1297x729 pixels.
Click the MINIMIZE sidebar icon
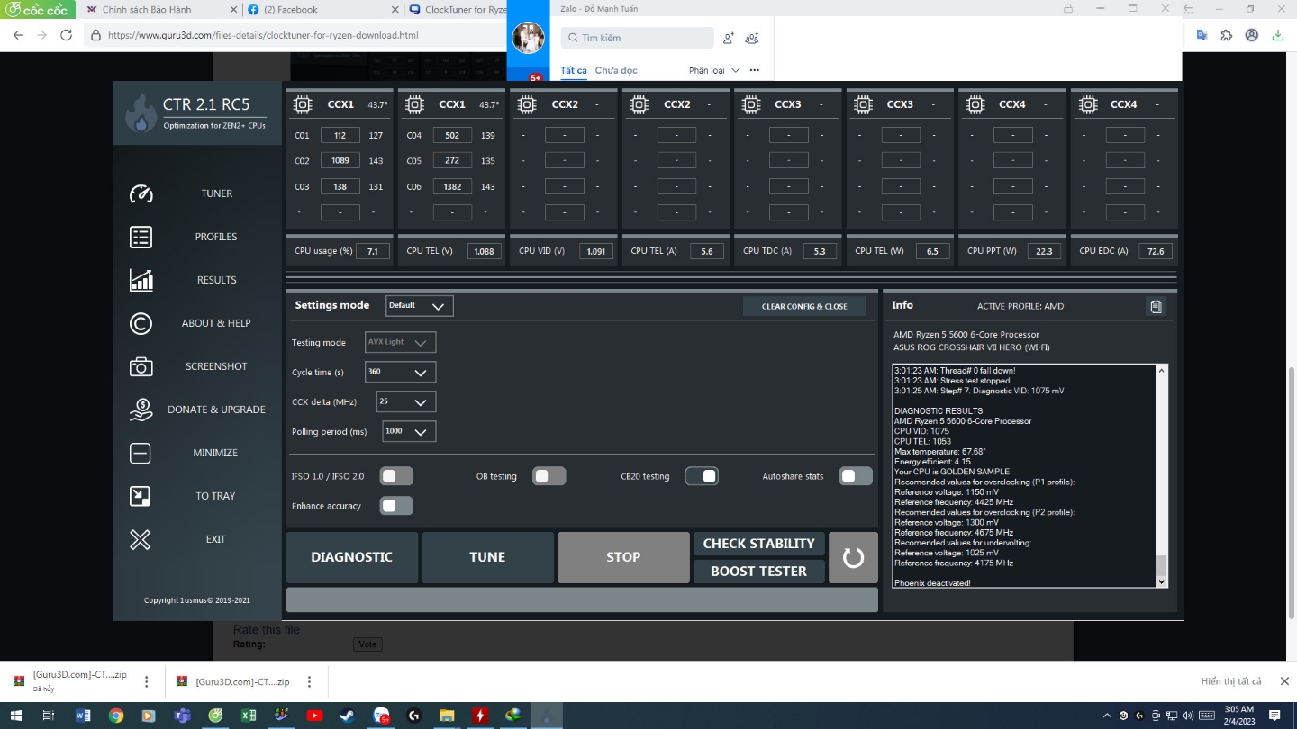141,453
